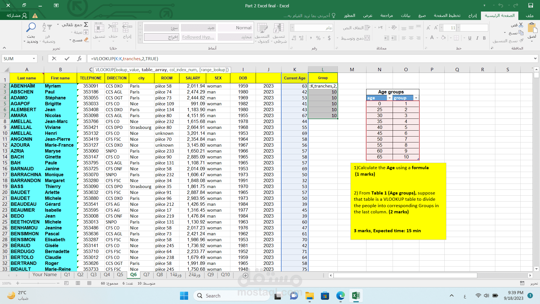Open the Page Layout ribbon tab
Image resolution: width=540 pixels, height=304 pixels.
coord(447,15)
